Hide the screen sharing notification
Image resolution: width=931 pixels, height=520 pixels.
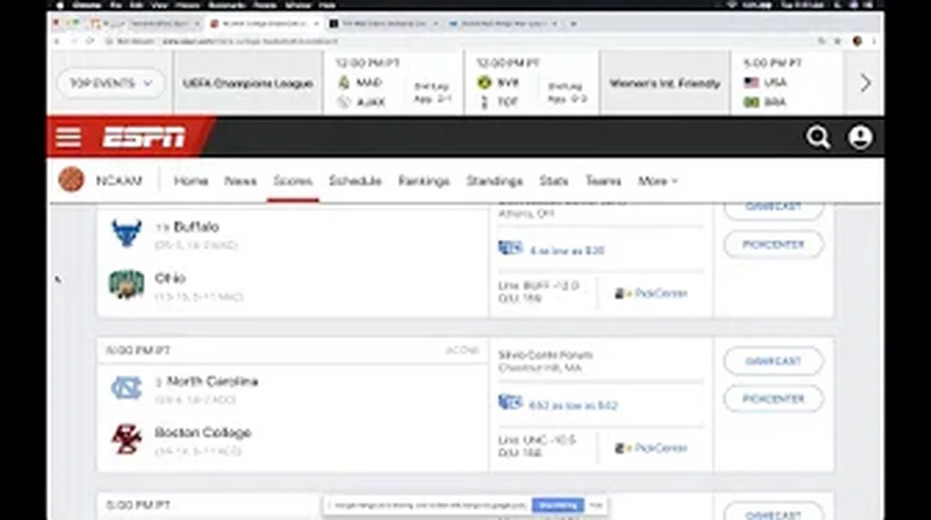[596, 505]
